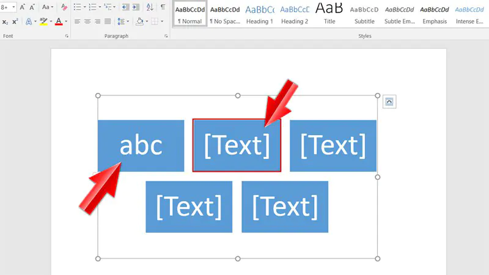
Task: Shrink font size with the smaller A icon
Action: (32, 7)
